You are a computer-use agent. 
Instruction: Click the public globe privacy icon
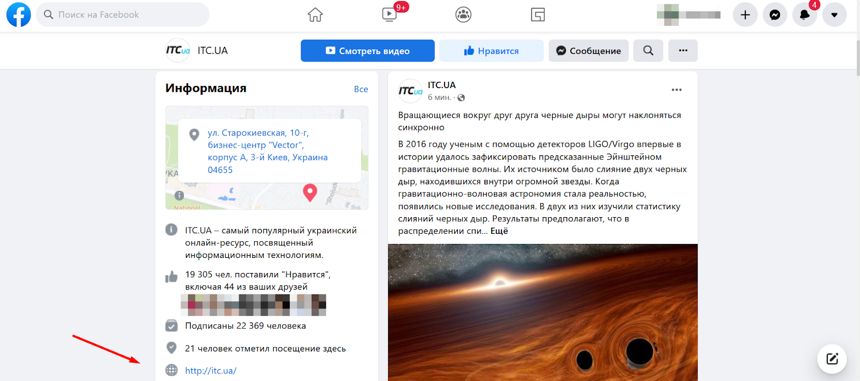pyautogui.click(x=461, y=98)
